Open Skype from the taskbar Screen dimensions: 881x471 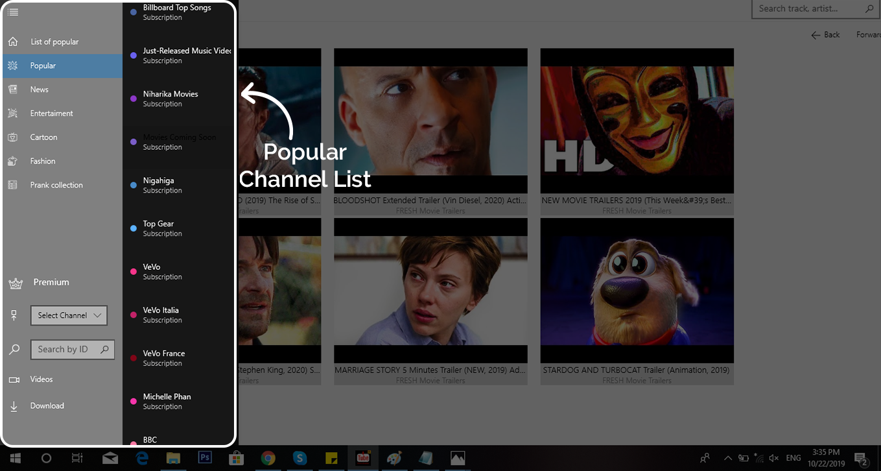tap(300, 458)
